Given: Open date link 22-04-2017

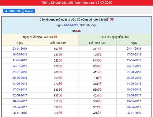Looking at the screenshot, I should [20, 107].
